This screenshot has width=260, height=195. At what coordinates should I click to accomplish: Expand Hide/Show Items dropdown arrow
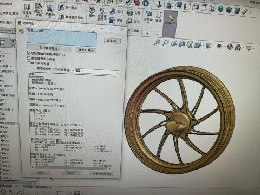[x=224, y=47]
